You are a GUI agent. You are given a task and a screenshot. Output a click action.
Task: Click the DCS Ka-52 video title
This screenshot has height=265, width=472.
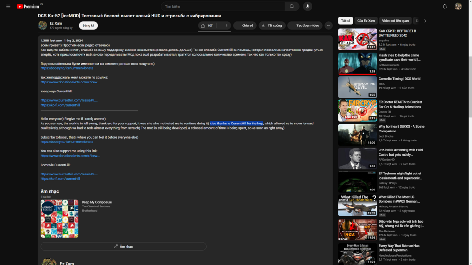(x=129, y=16)
